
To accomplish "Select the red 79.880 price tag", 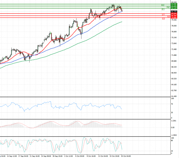I will 174,18.
